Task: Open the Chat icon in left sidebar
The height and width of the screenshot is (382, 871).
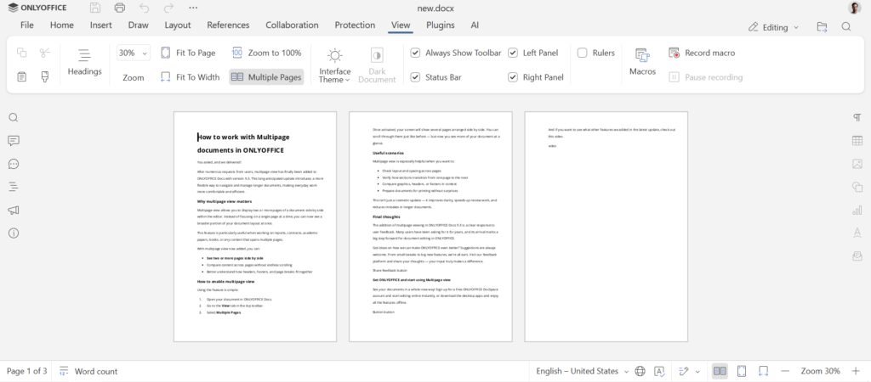Action: [14, 164]
